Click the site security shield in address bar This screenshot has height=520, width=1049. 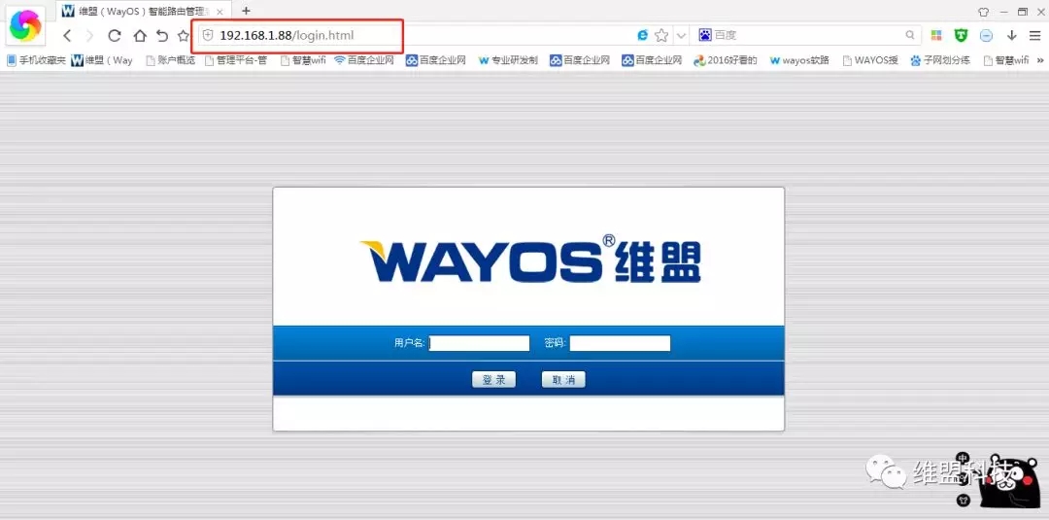(208, 35)
